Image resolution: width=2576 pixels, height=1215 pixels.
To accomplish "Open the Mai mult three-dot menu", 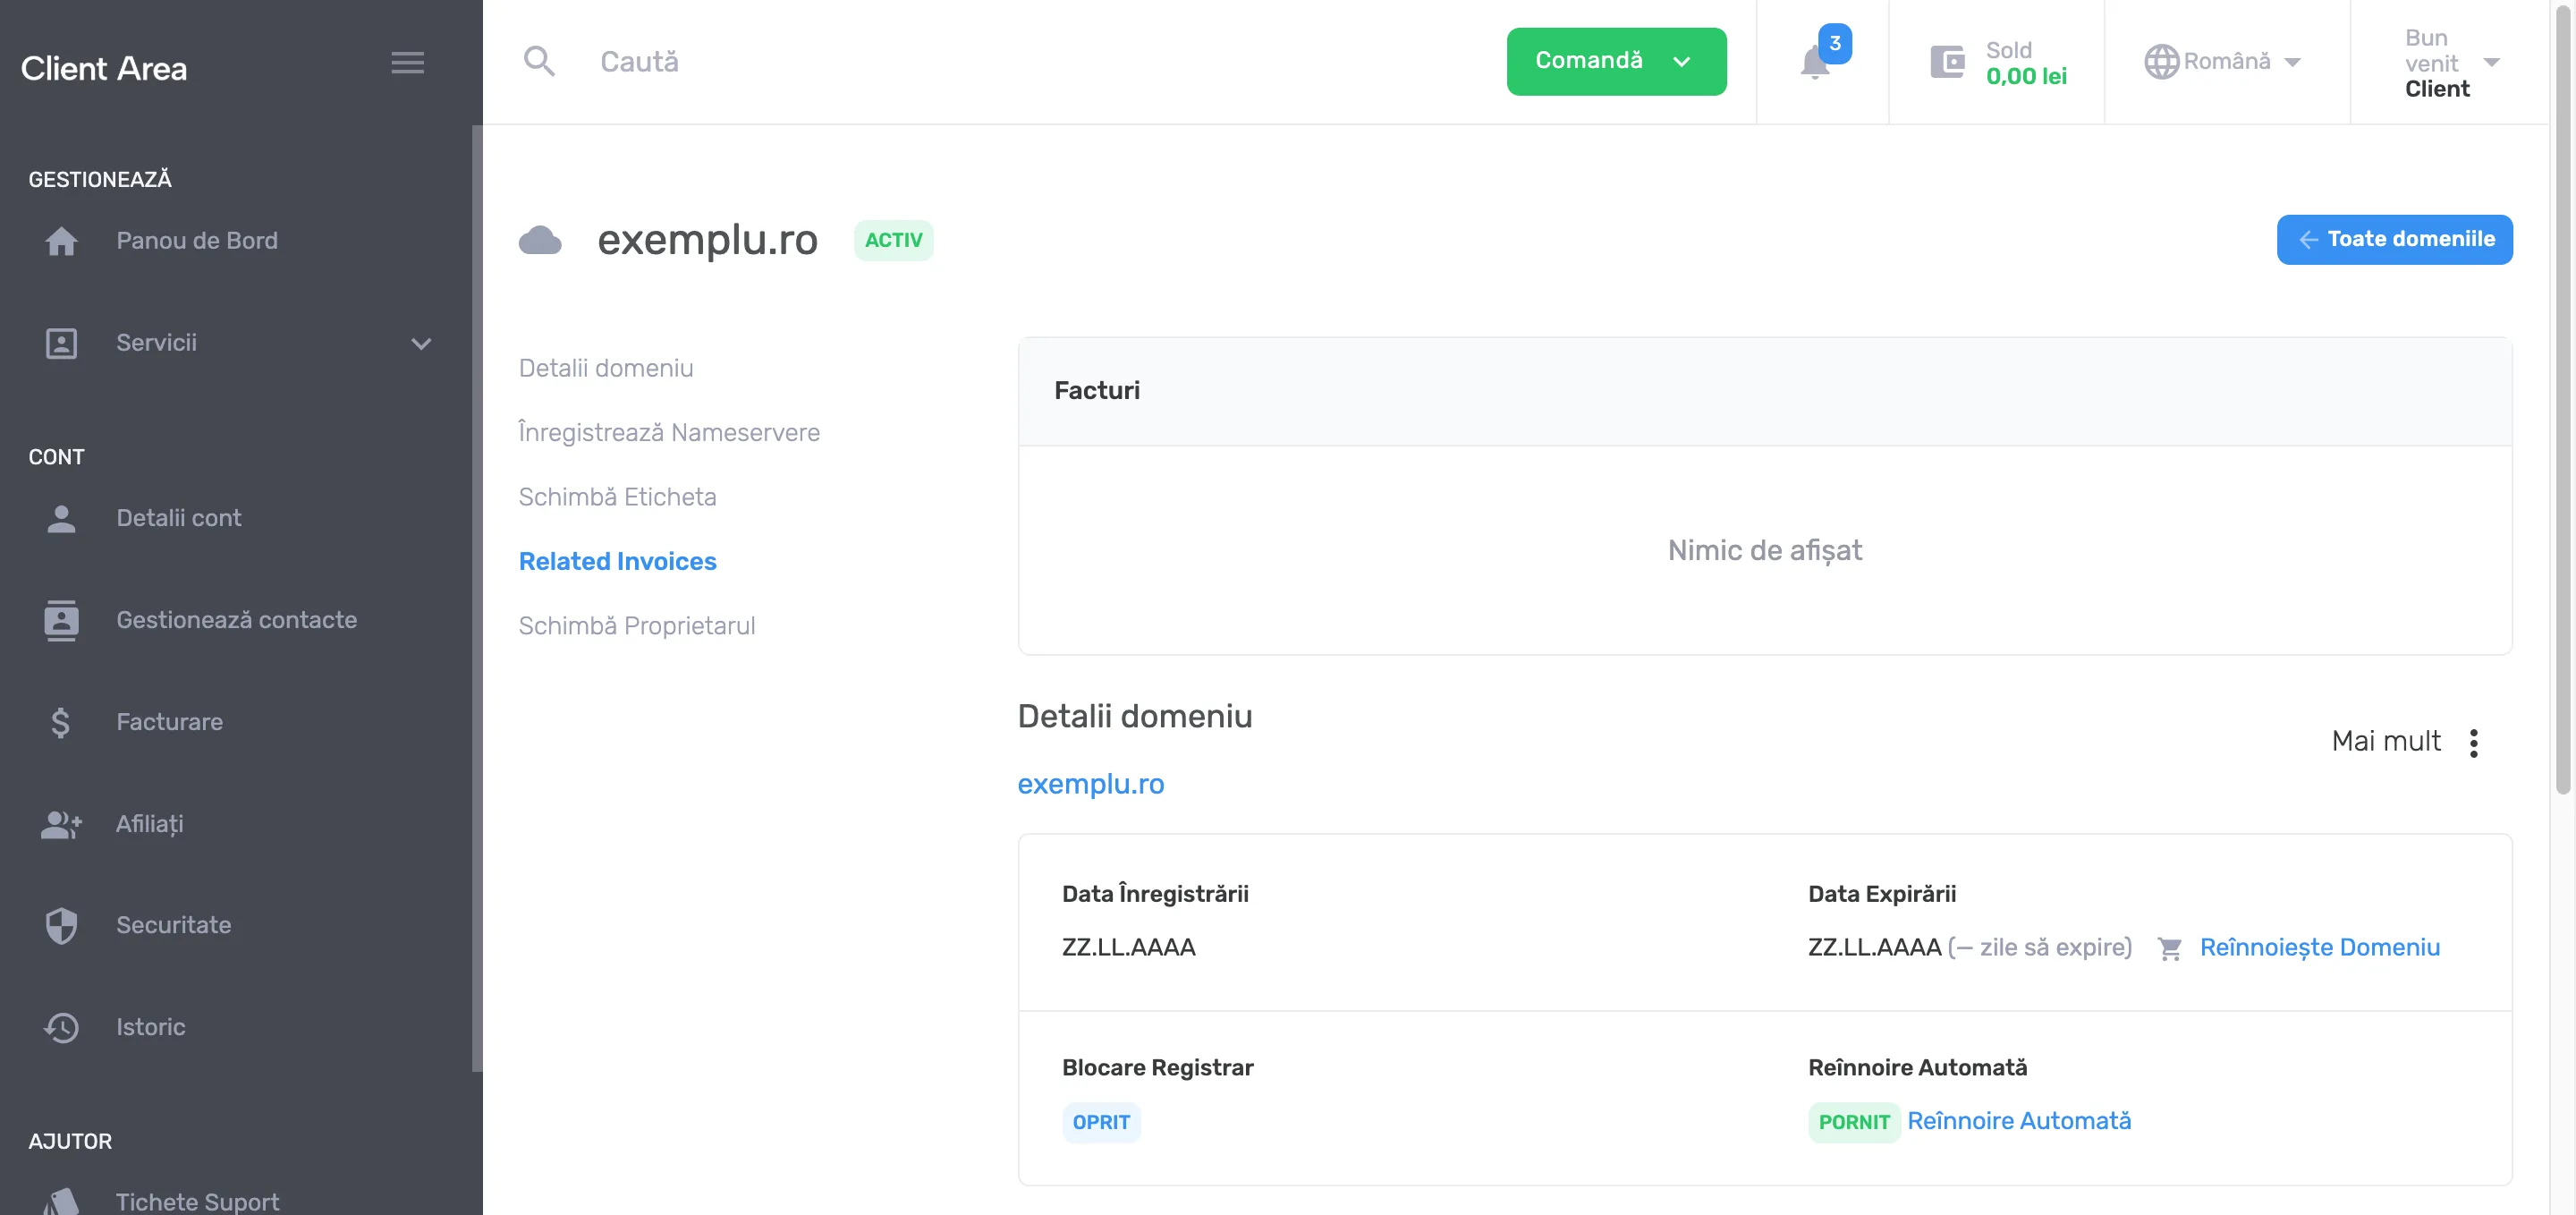I will 2473,743.
